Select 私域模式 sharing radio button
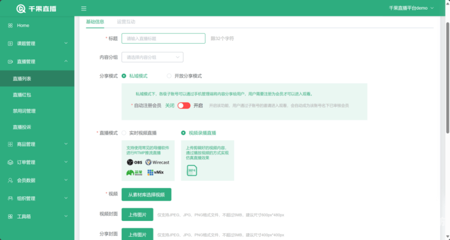450x240 pixels. point(124,76)
